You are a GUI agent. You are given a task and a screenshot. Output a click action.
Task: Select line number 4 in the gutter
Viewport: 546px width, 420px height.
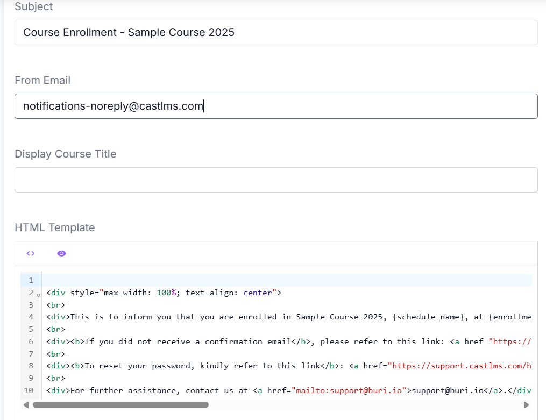(31, 317)
